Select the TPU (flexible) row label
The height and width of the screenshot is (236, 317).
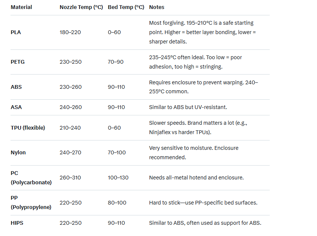(28, 128)
